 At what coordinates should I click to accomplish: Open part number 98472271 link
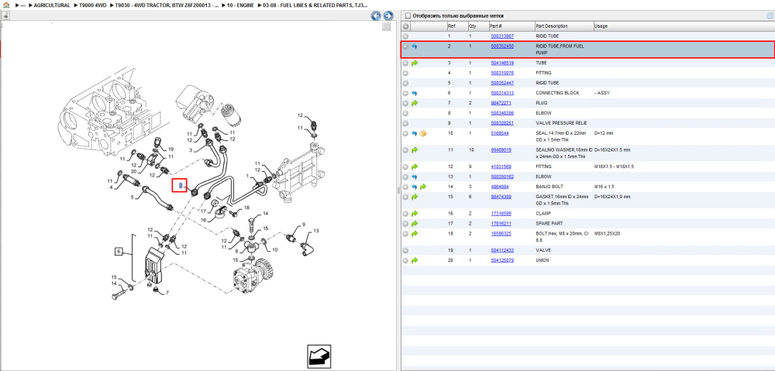[501, 103]
